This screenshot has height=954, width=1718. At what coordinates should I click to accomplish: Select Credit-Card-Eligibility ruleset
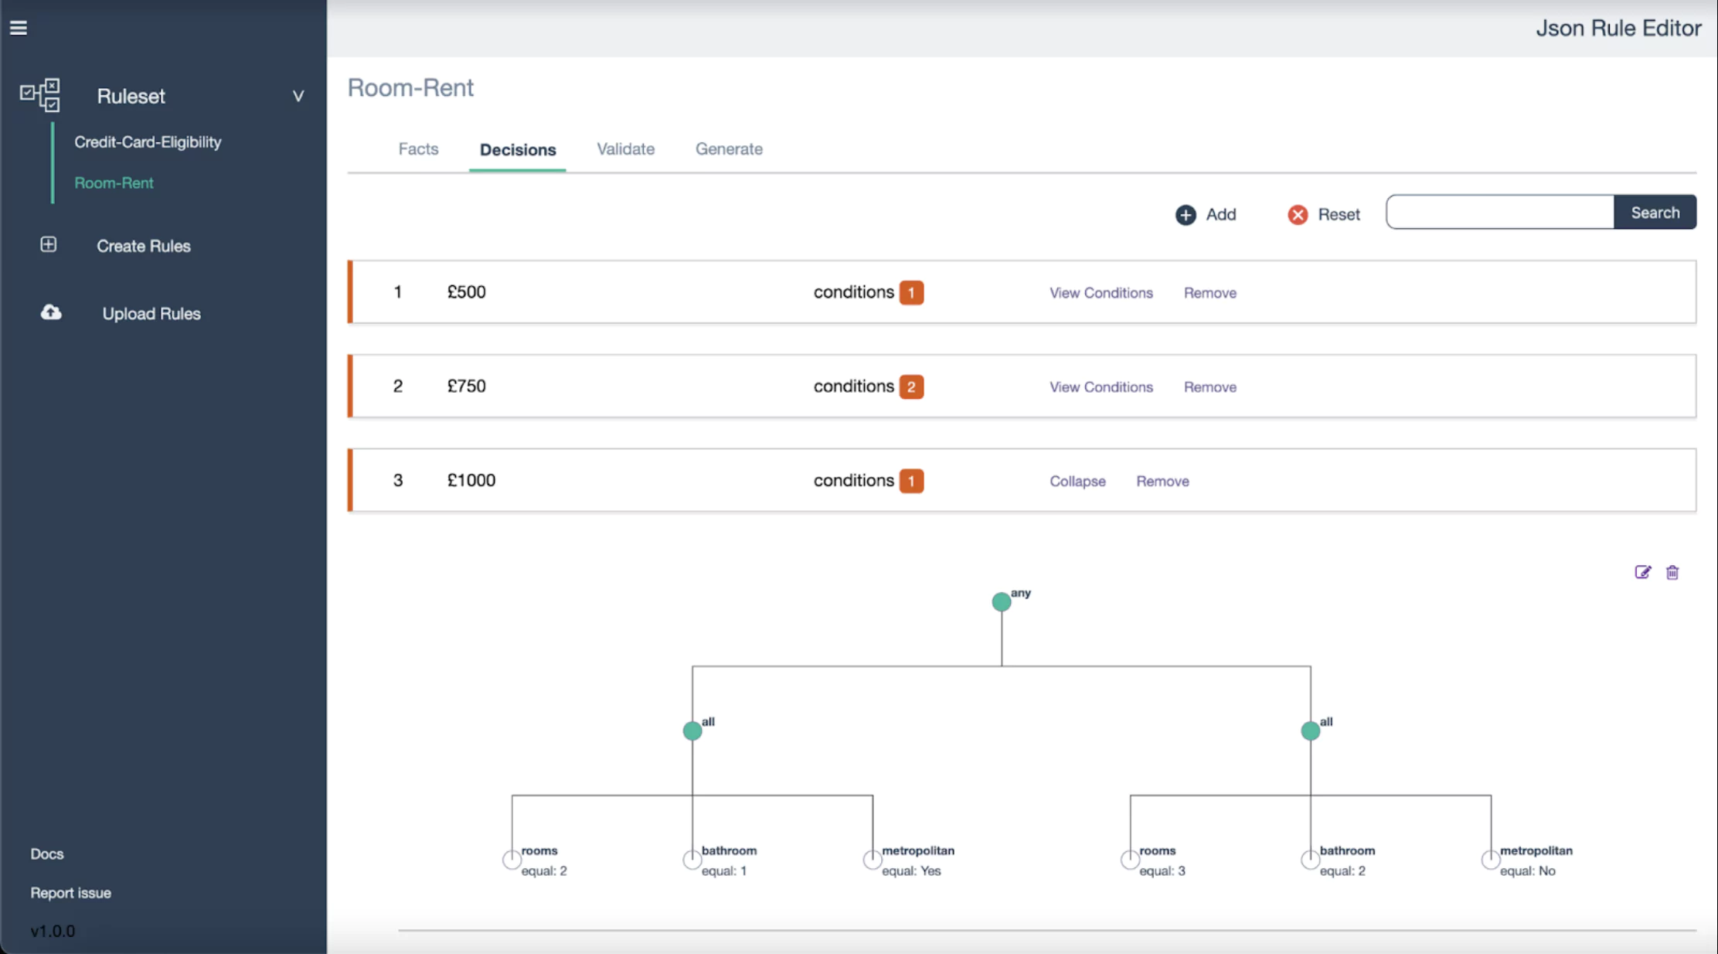[x=148, y=142]
